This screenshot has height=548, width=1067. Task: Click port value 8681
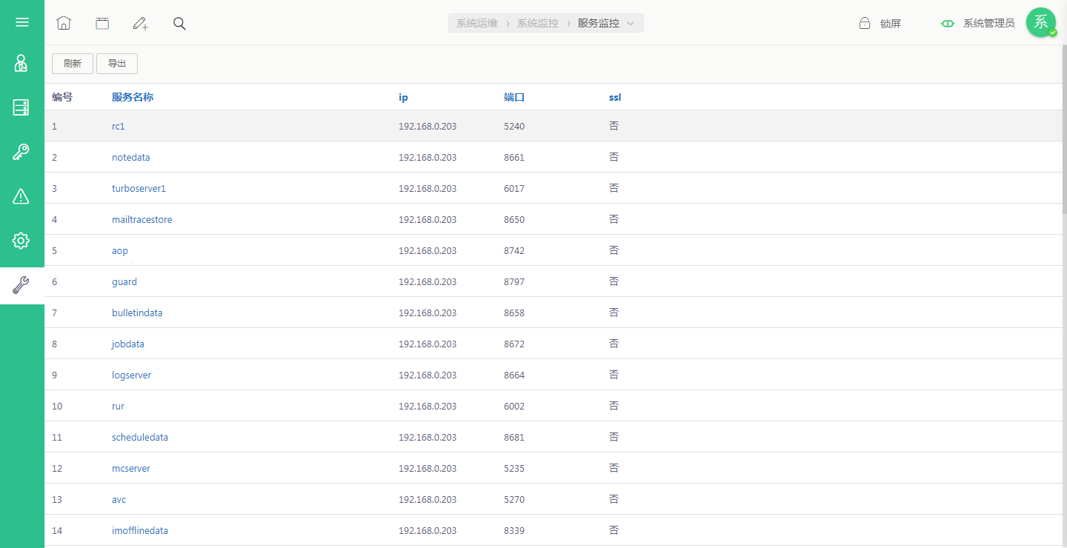click(514, 438)
